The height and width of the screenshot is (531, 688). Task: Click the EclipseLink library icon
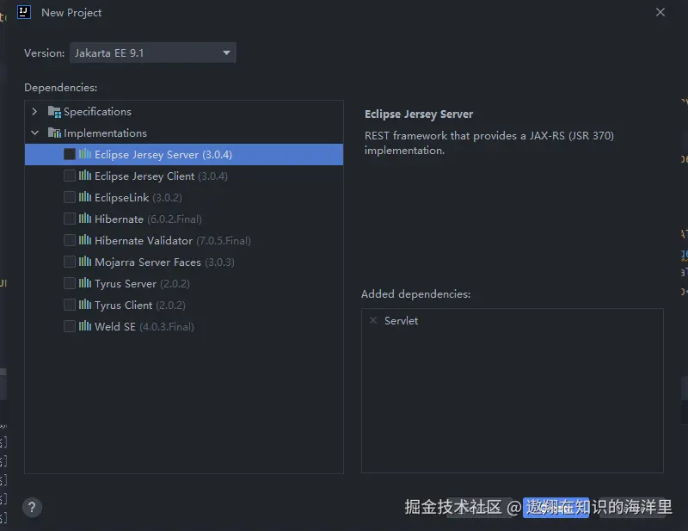click(x=85, y=197)
